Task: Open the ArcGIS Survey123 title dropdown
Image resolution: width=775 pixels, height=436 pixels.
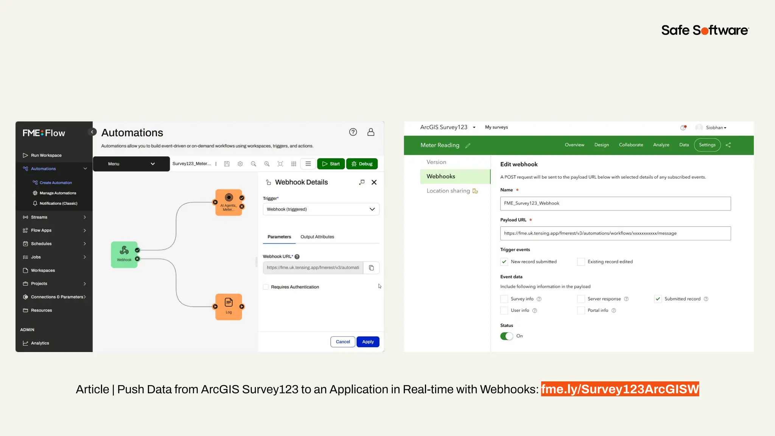Action: point(474,128)
